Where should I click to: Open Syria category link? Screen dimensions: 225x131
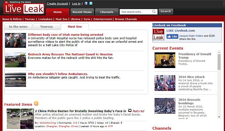tap(87, 19)
